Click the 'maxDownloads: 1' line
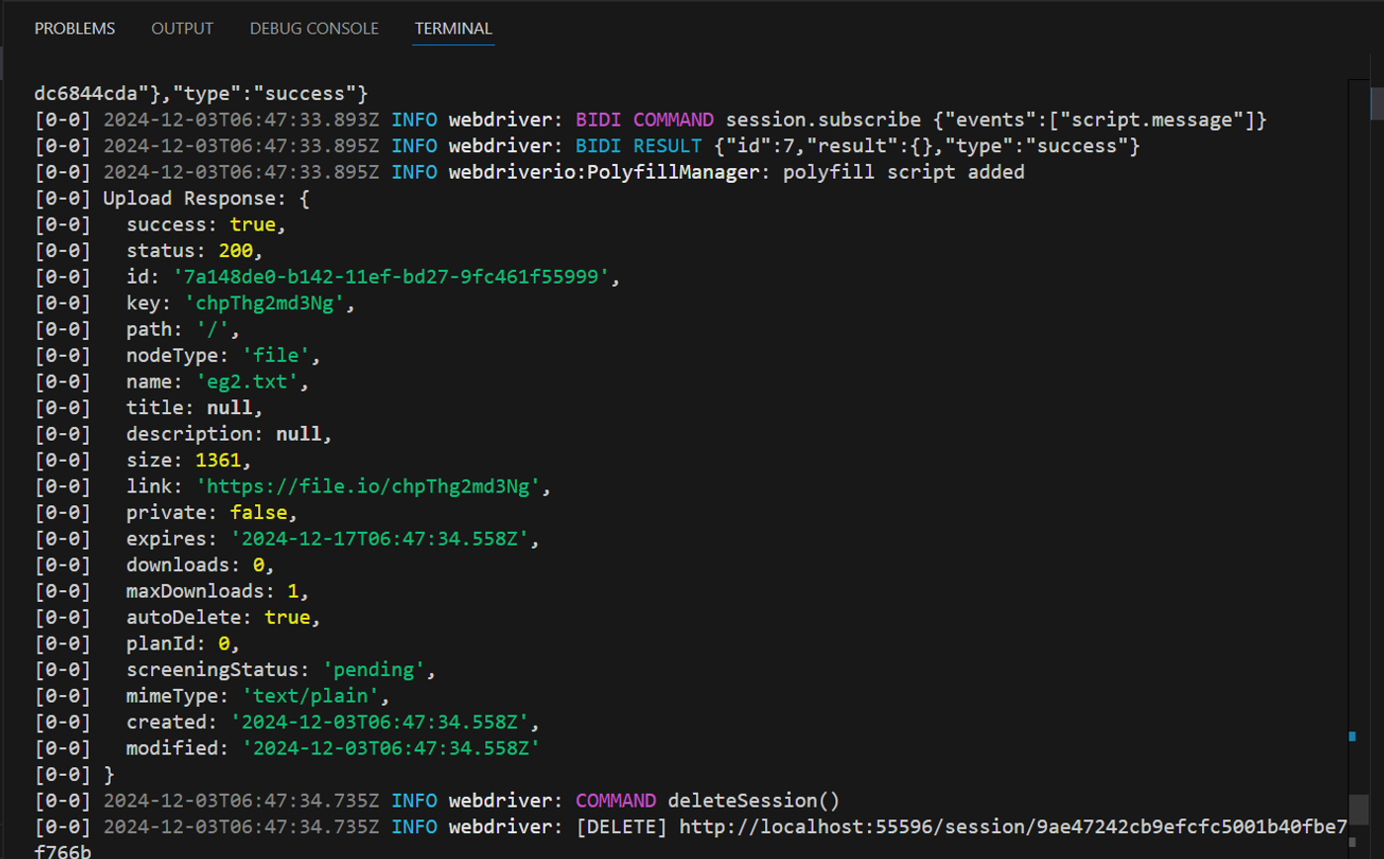Screen dimensions: 1384x859 (217, 591)
